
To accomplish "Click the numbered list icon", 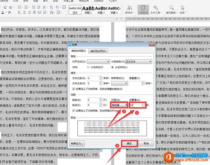I will tap(26, 7).
